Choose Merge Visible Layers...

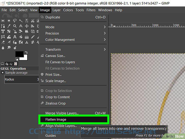(73, 113)
